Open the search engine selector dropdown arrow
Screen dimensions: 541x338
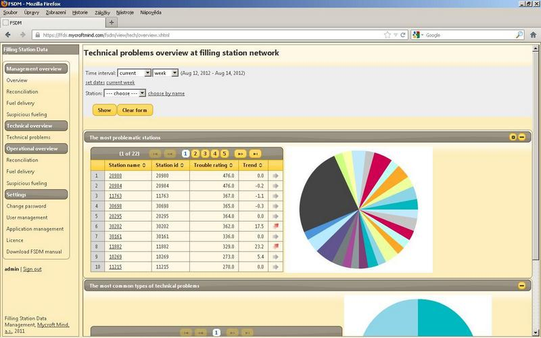[422, 35]
